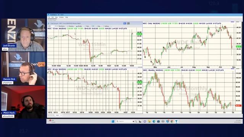
Task: Select Dennis Dick's video feed
Action: pyautogui.click(x=23, y=68)
